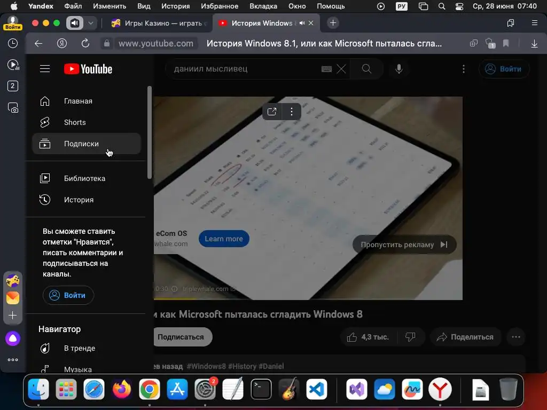Open Control Center in the menu bar

pos(459,6)
